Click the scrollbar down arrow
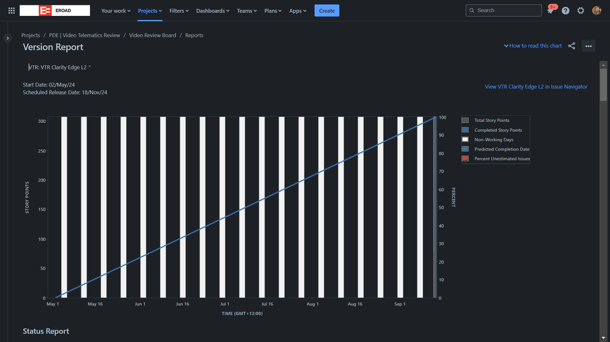 pos(603,338)
